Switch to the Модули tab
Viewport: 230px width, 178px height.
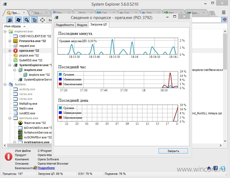82,25
